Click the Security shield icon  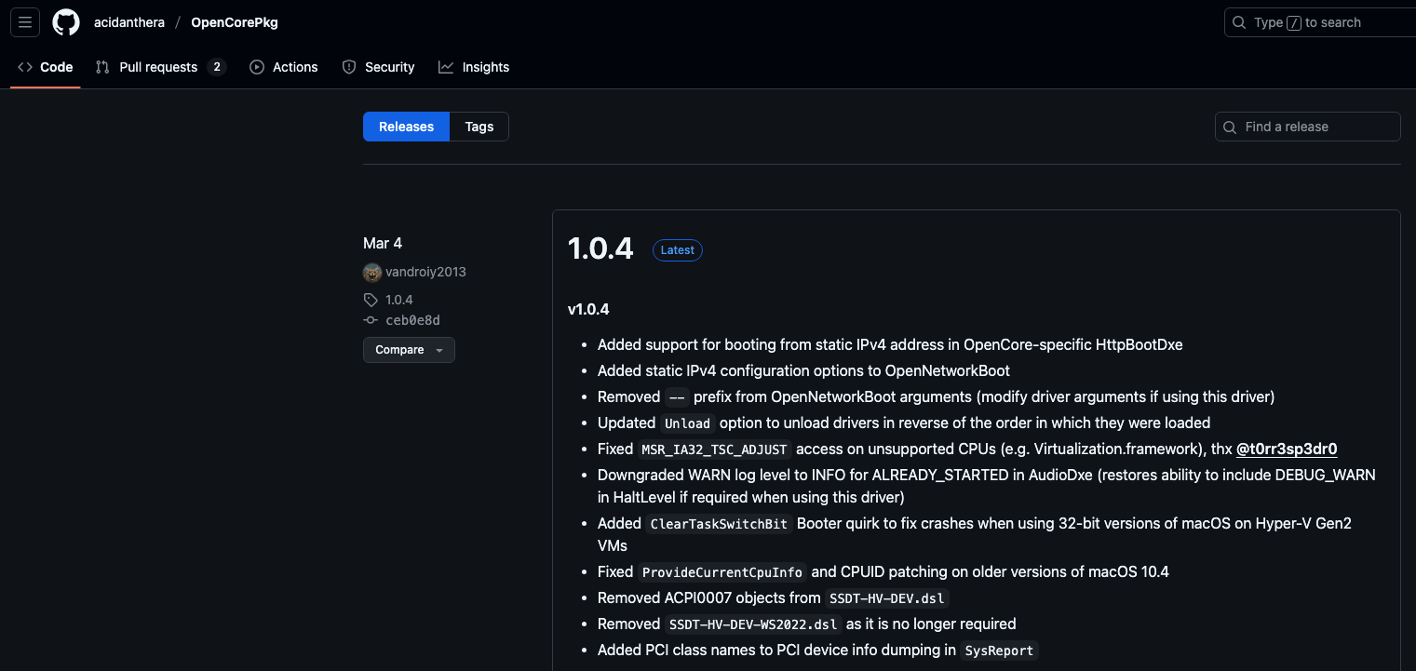349,67
